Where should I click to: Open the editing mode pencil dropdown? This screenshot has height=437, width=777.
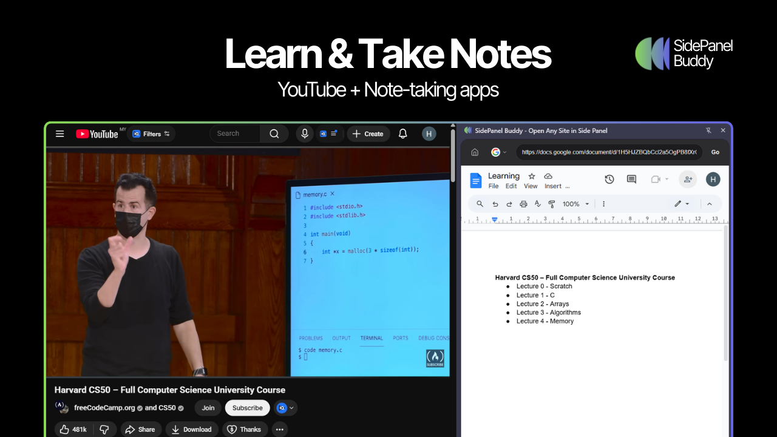(x=682, y=204)
